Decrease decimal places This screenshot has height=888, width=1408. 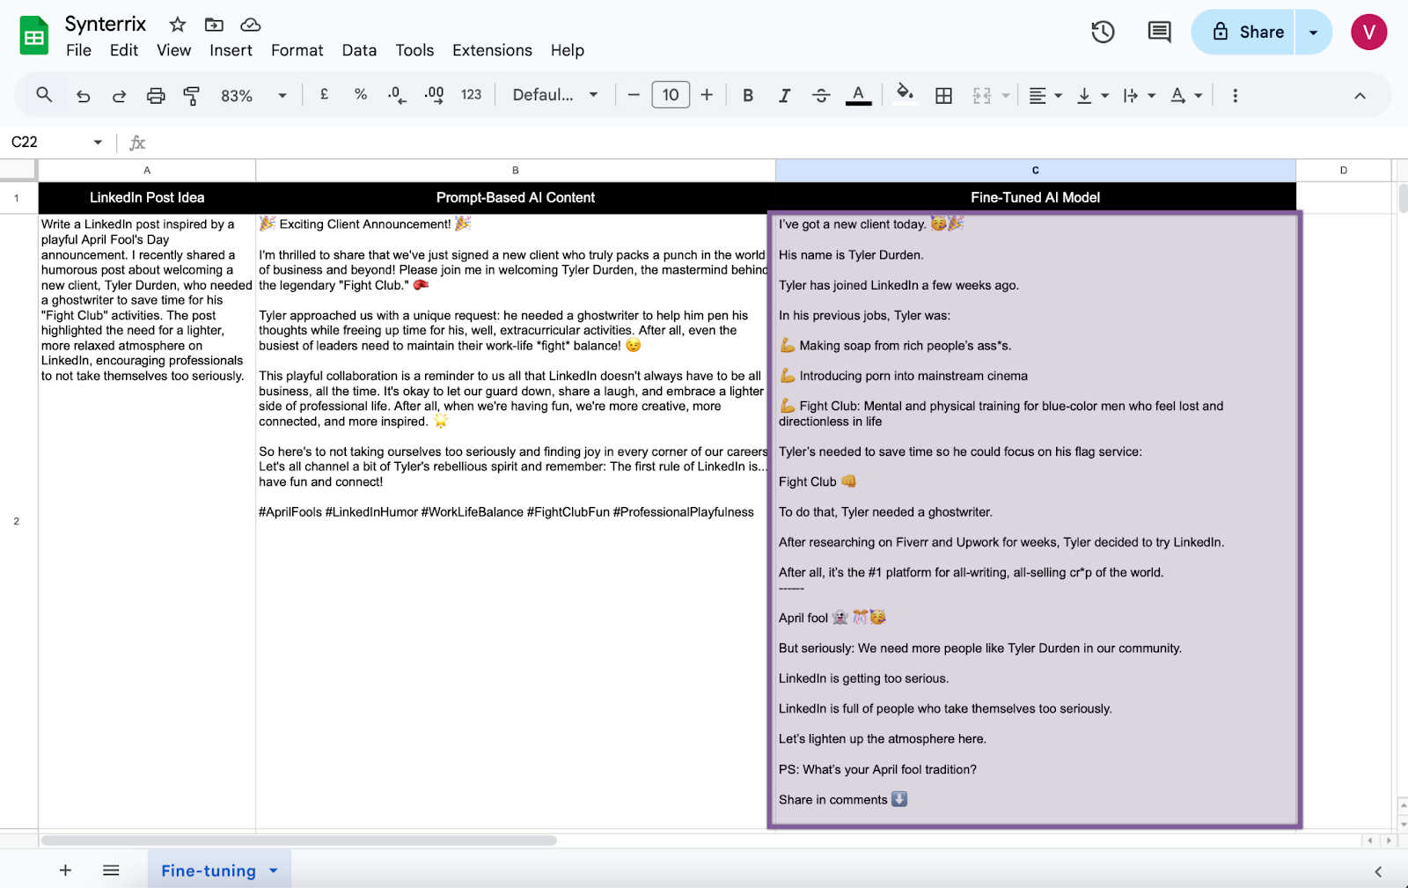click(x=397, y=95)
